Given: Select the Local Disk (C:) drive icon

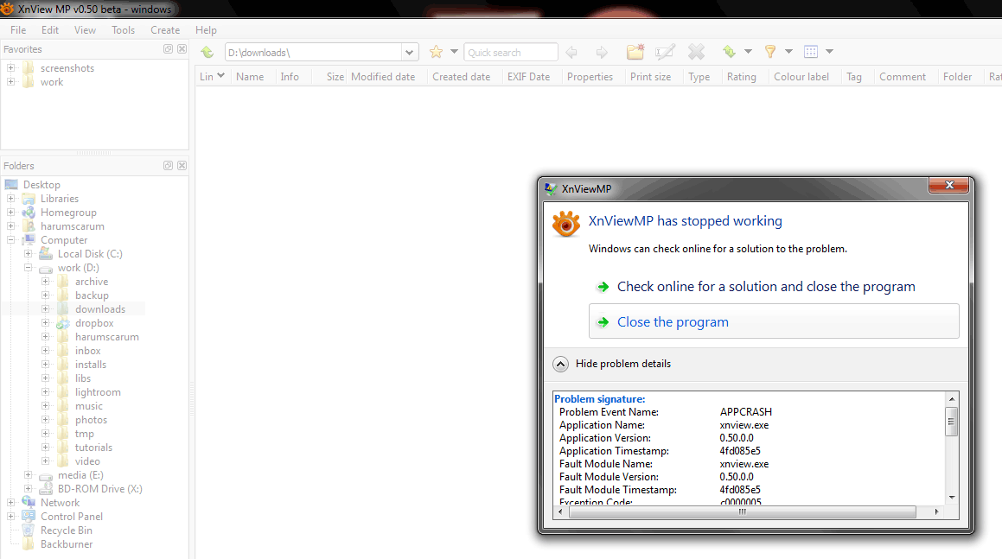Looking at the screenshot, I should (46, 254).
